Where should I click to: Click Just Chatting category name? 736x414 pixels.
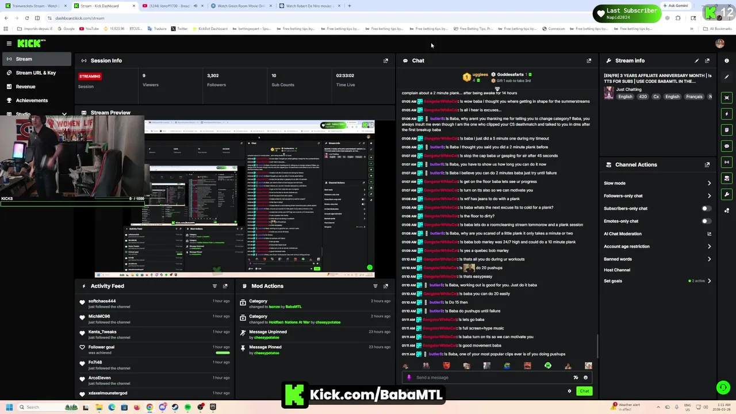[x=628, y=90]
